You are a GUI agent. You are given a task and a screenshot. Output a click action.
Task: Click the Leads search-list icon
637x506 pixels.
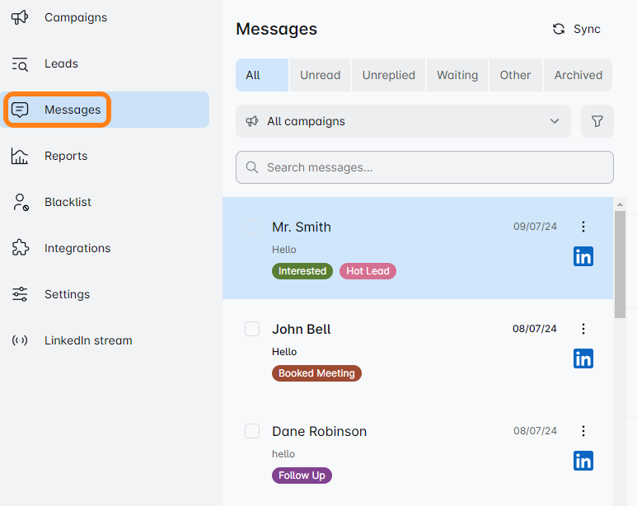pos(20,63)
